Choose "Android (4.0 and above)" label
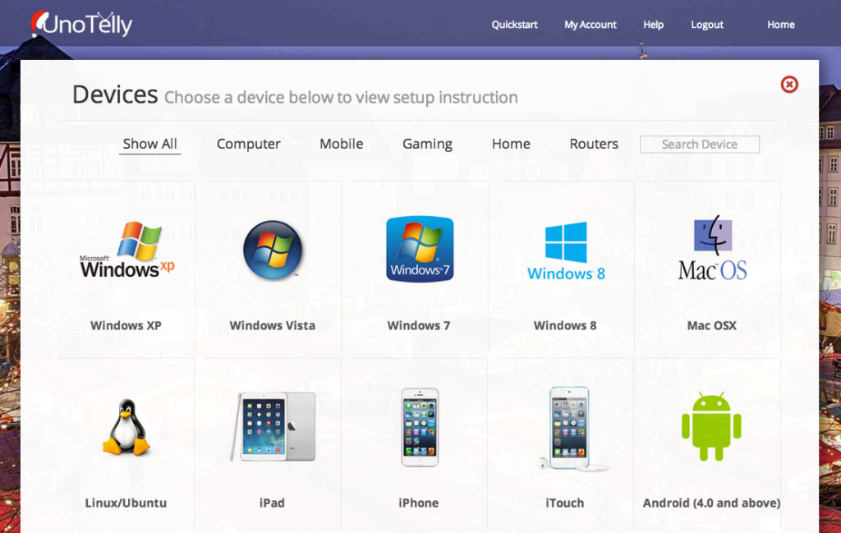841x533 pixels. [712, 503]
